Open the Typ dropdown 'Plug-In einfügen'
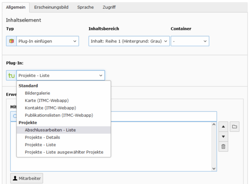Viewport: 250px width, 184px height. [x=48, y=41]
